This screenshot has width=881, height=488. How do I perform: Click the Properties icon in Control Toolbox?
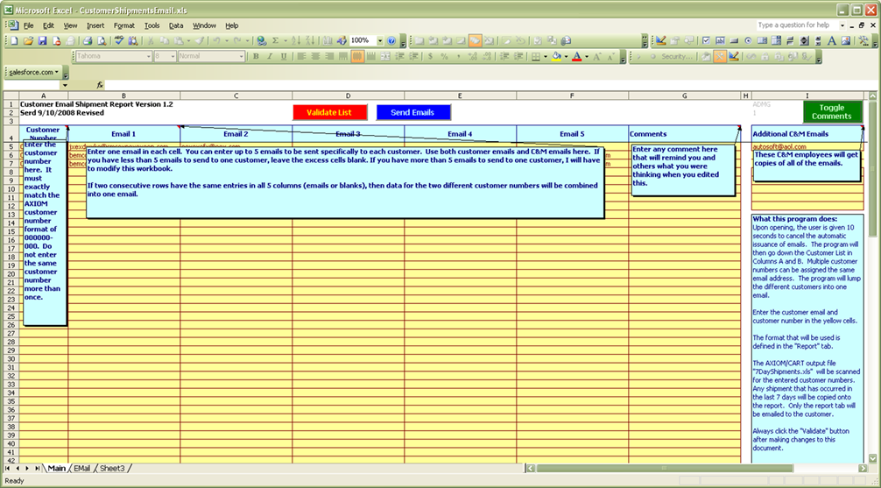675,40
